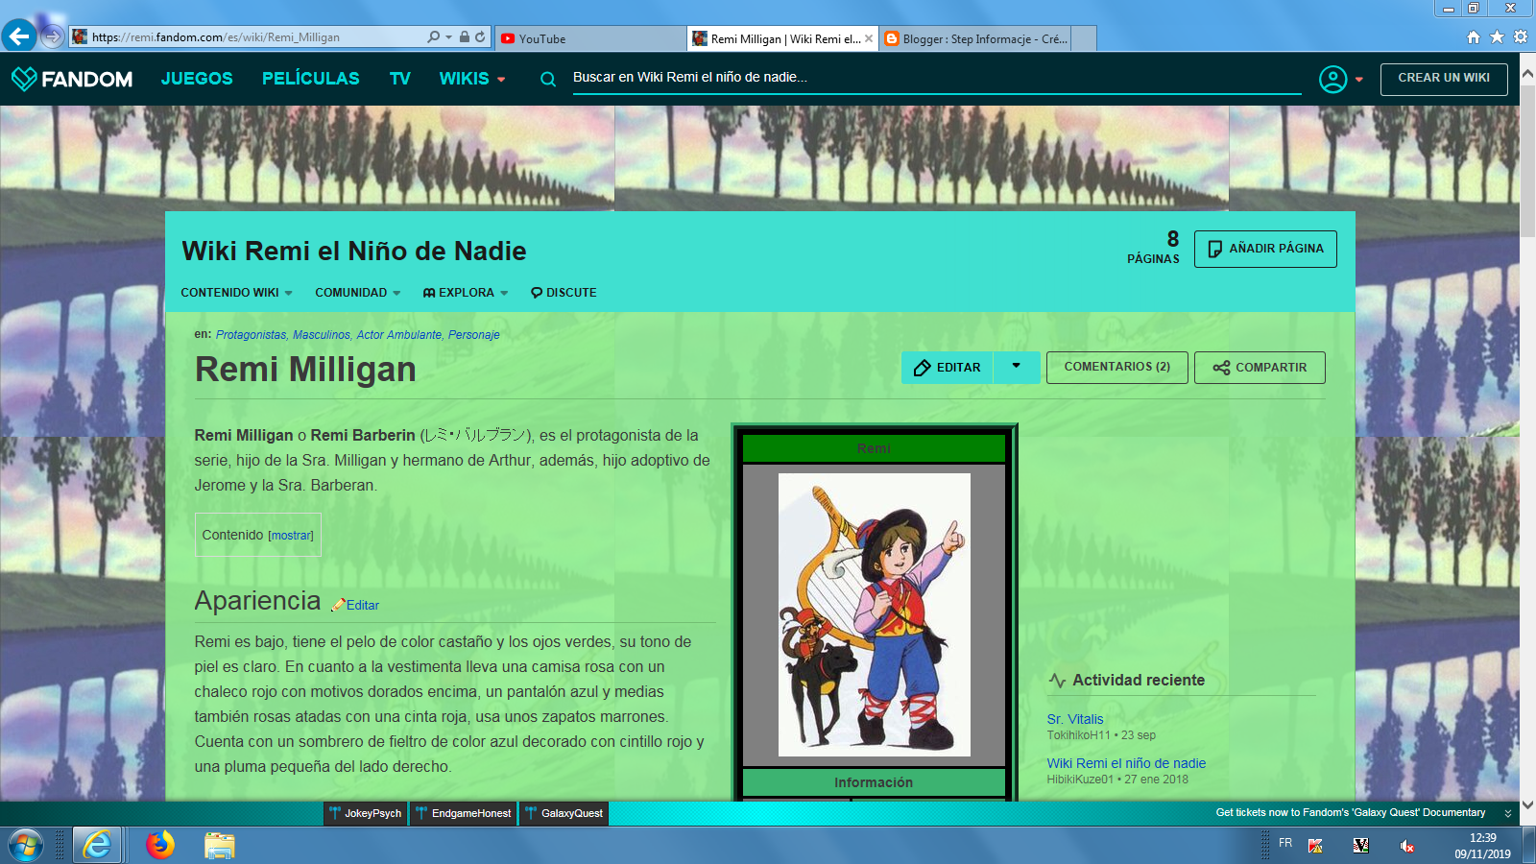The image size is (1536, 864).
Task: Open the Personaje category link
Action: pos(474,335)
